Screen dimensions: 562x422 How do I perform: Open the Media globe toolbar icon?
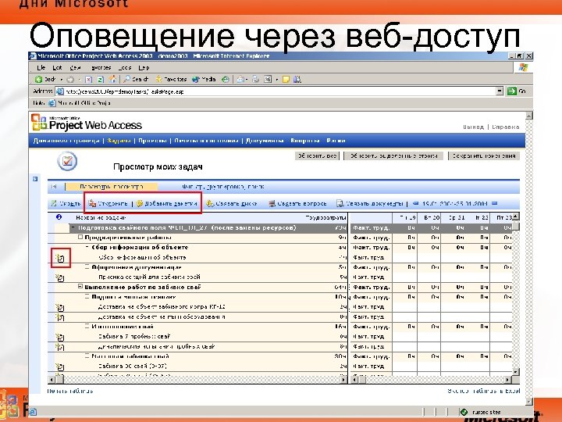point(196,79)
